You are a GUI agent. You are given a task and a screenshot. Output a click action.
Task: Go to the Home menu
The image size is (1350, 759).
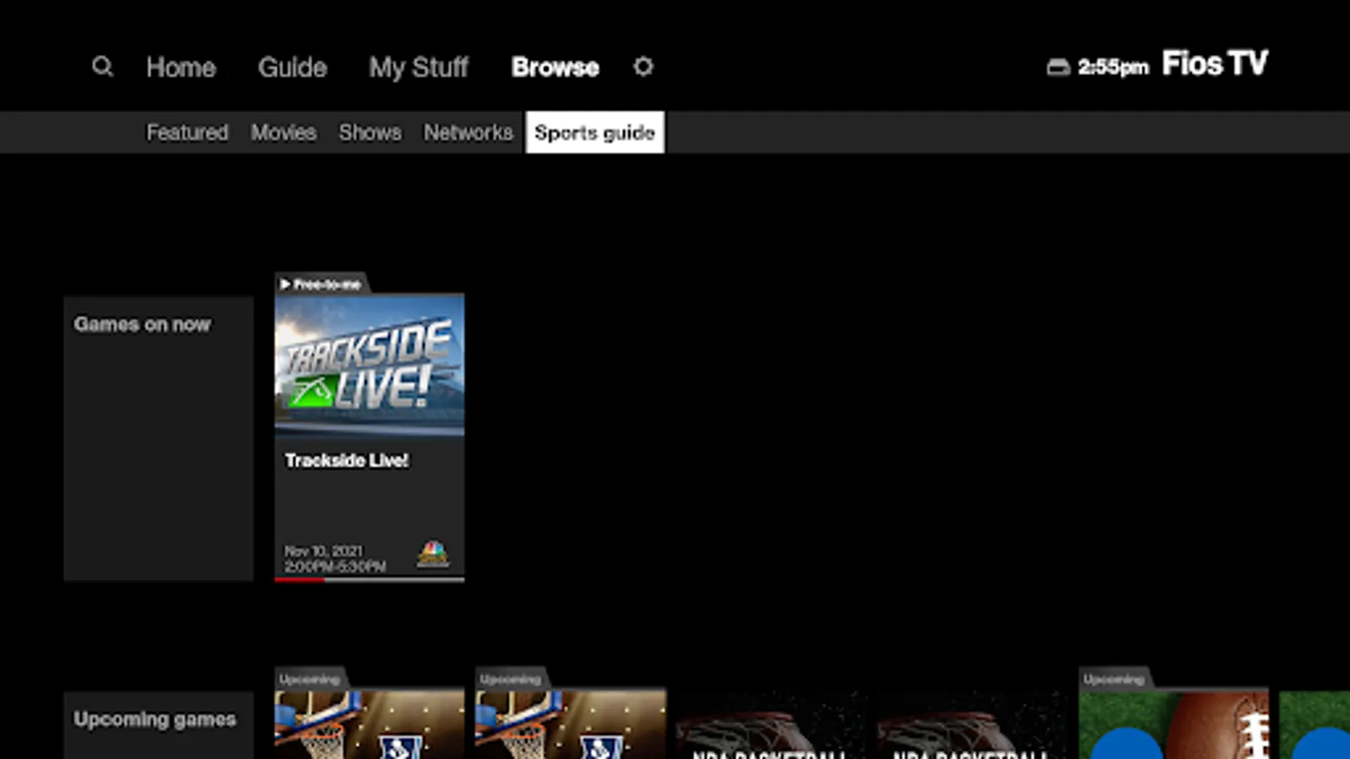pos(181,67)
